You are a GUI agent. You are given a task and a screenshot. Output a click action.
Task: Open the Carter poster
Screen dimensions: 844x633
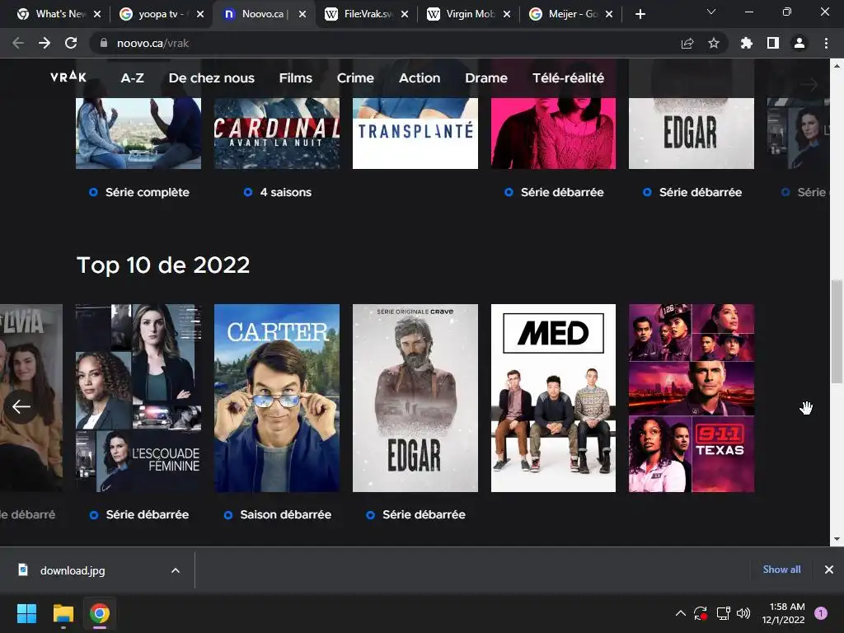coord(277,398)
